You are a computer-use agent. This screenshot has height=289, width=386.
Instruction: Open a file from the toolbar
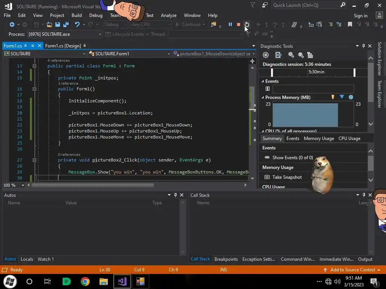[x=49, y=24]
